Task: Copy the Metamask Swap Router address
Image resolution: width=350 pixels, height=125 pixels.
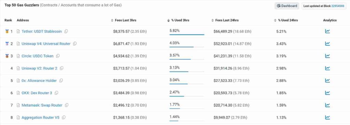Action: pyautogui.click(x=67, y=105)
